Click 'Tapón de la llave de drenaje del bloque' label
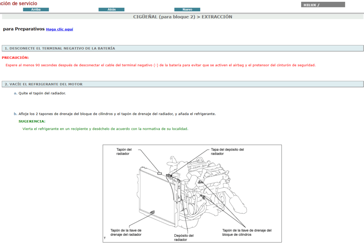 tap(247, 232)
